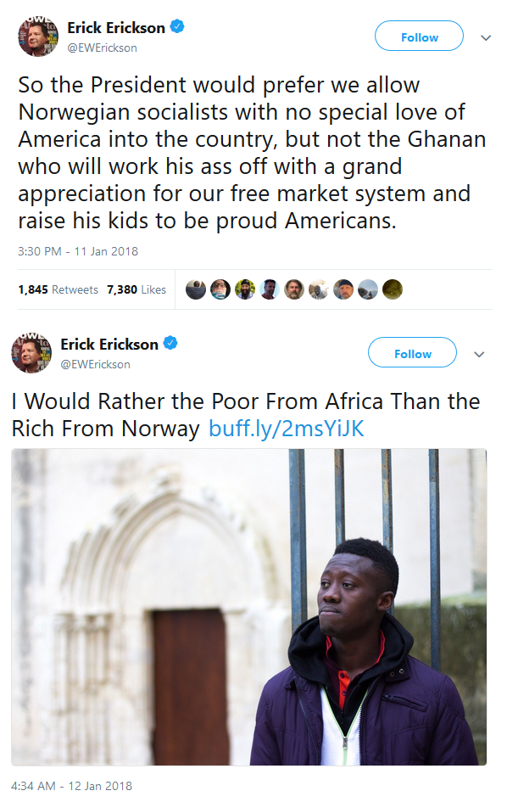The width and height of the screenshot is (518, 802).
Task: Open the 3:30 PM - 11 Jan 2018 timestamp
Action: [78, 252]
